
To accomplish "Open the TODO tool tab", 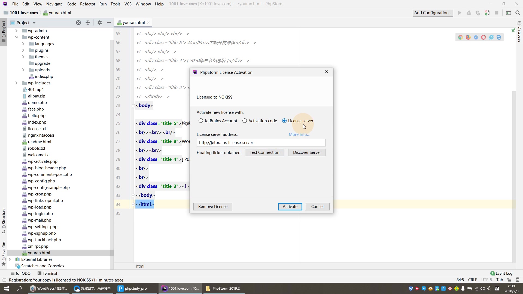I will (21, 273).
